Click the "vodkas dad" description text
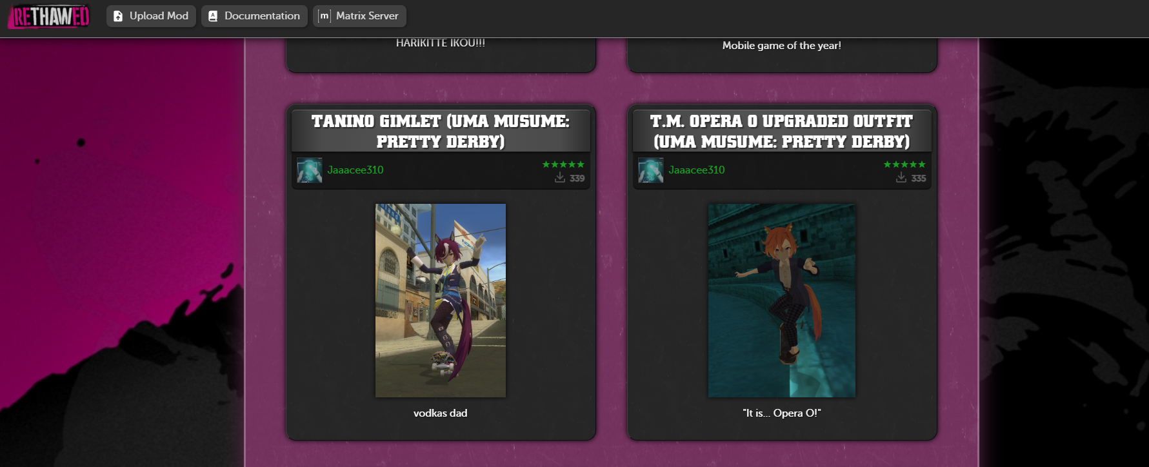1149x467 pixels. click(441, 413)
